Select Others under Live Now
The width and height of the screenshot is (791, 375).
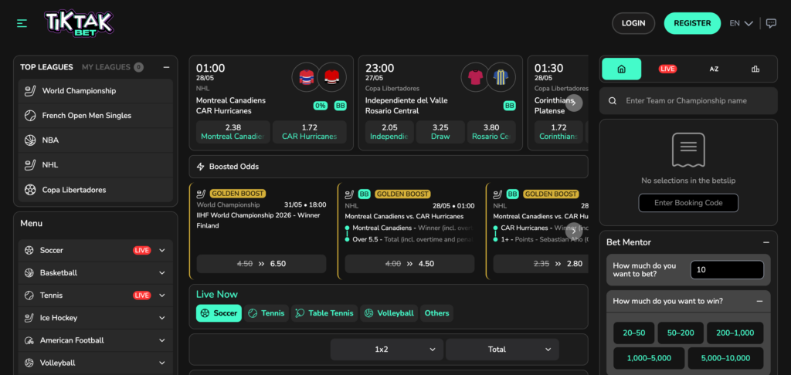(x=437, y=313)
